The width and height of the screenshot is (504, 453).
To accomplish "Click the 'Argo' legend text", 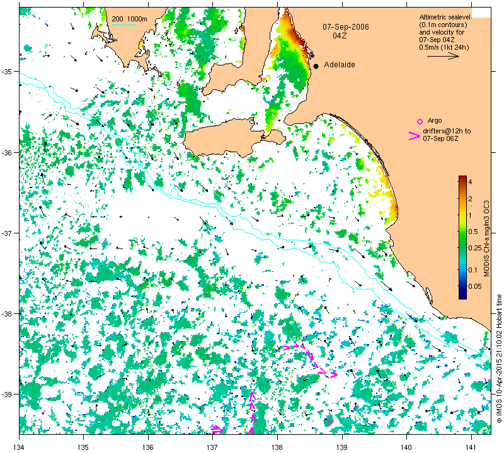I will coord(435,120).
